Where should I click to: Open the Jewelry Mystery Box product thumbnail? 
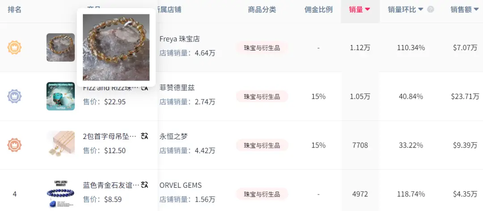[x=60, y=96]
